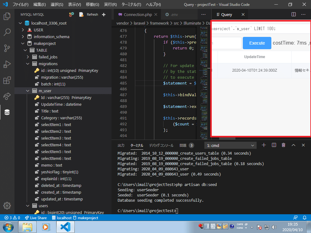Click the feedback icon in status bar
Image resolution: width=311 pixels, height=233 pixels.
tap(295, 218)
